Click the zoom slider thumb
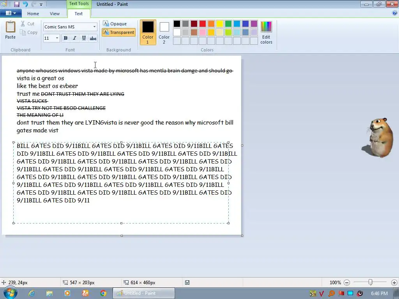 click(x=371, y=282)
